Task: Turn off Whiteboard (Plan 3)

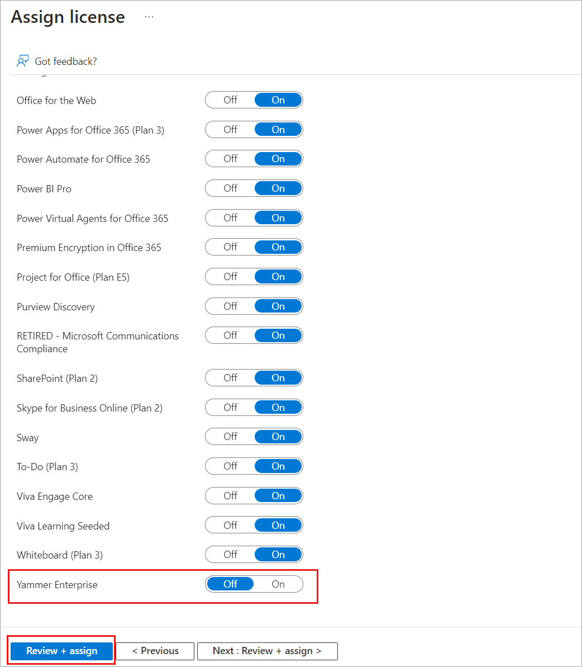Action: (x=230, y=554)
